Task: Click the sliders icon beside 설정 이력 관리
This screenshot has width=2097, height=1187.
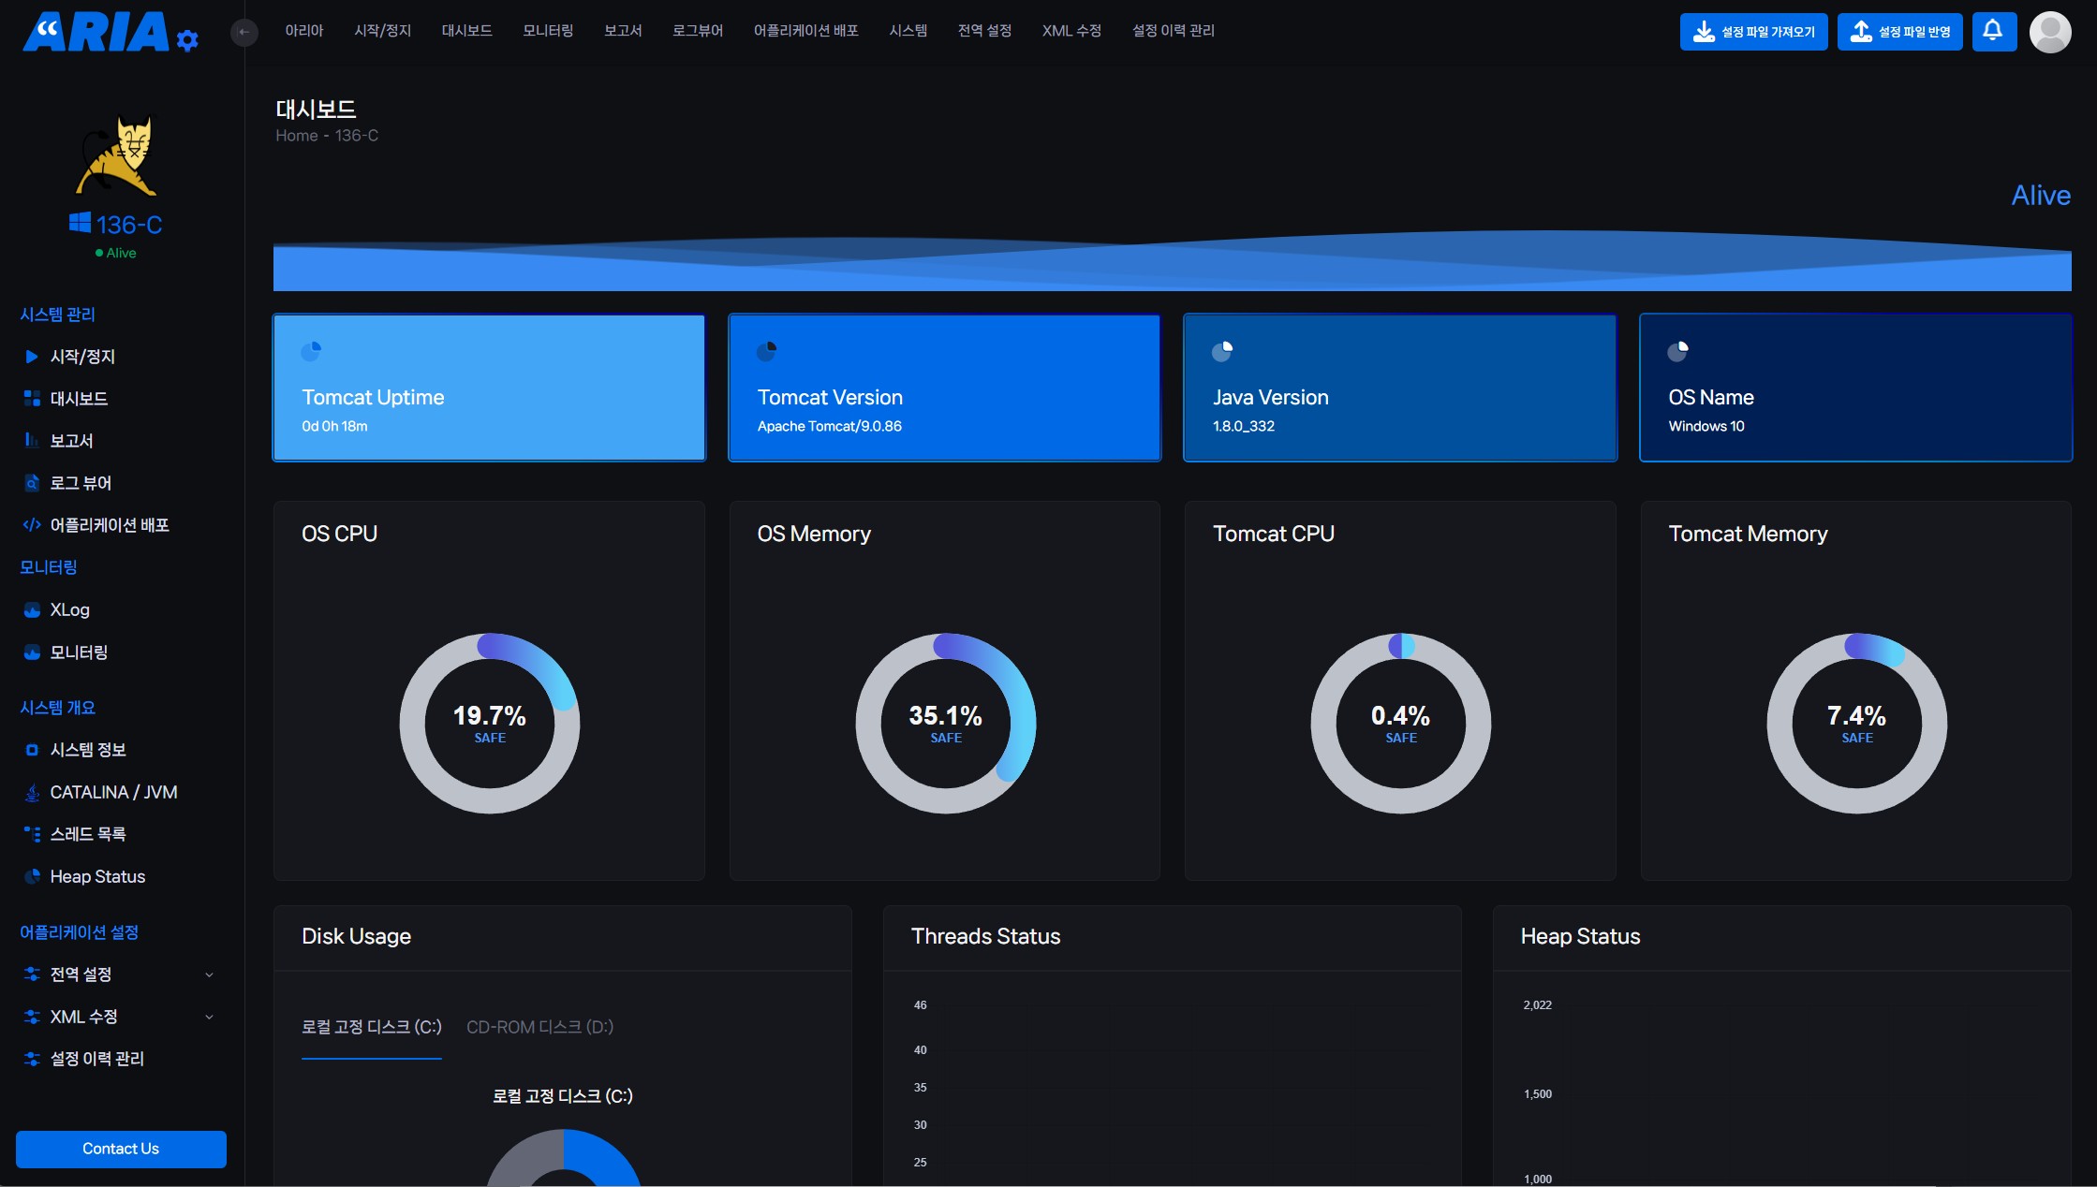Action: (x=32, y=1059)
